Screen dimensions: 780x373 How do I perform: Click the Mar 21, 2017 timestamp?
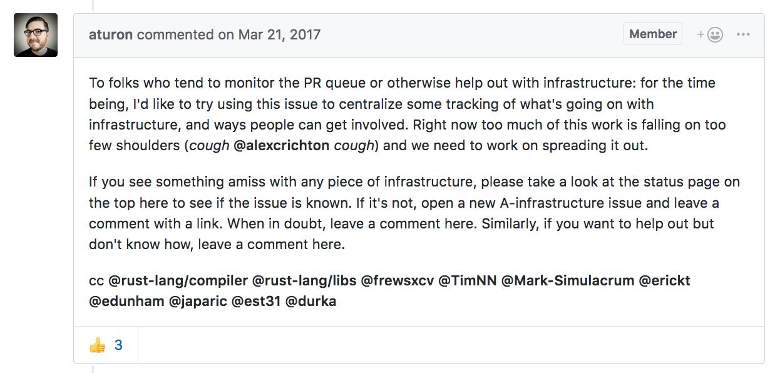point(279,34)
